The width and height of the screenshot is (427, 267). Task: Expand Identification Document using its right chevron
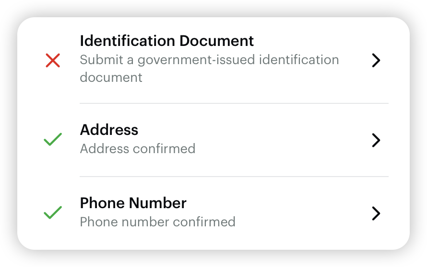click(x=376, y=60)
